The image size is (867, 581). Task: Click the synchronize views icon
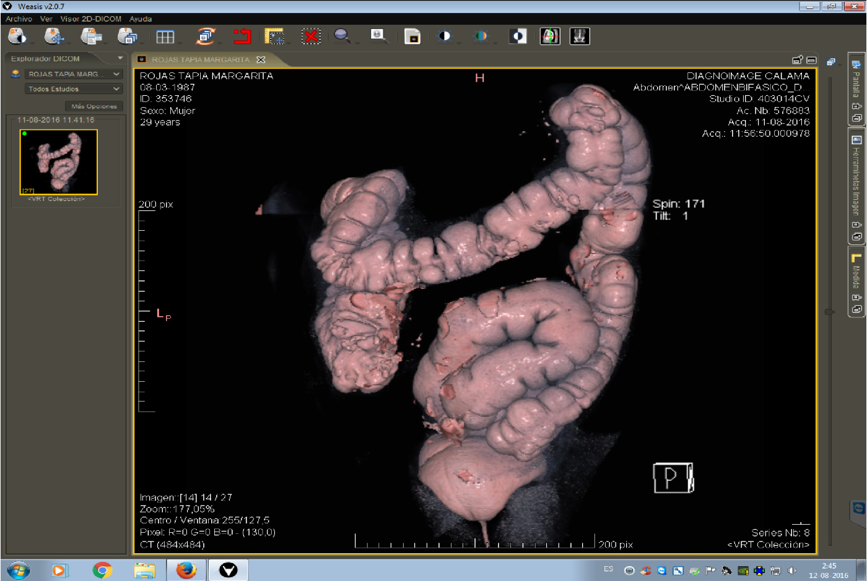(x=206, y=37)
